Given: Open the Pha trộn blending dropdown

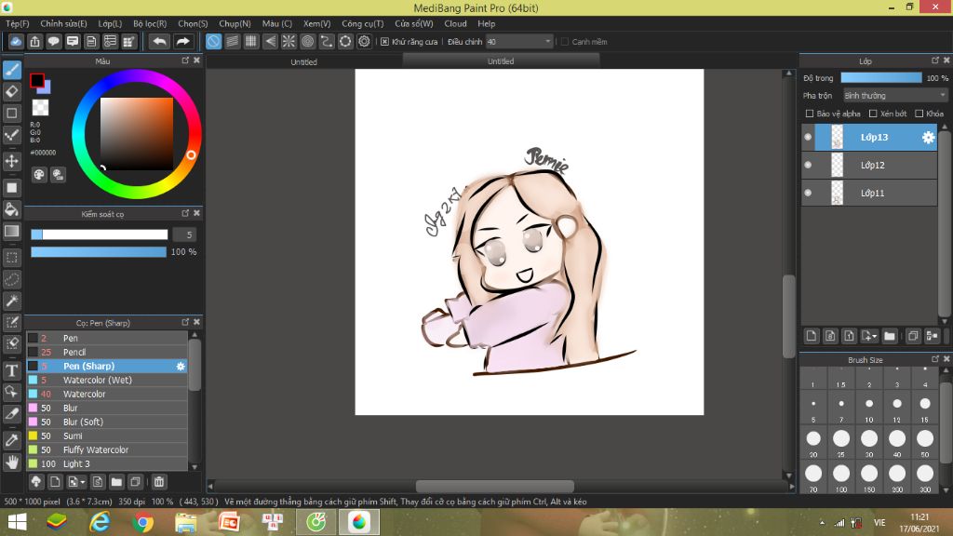Looking at the screenshot, I should click(894, 95).
